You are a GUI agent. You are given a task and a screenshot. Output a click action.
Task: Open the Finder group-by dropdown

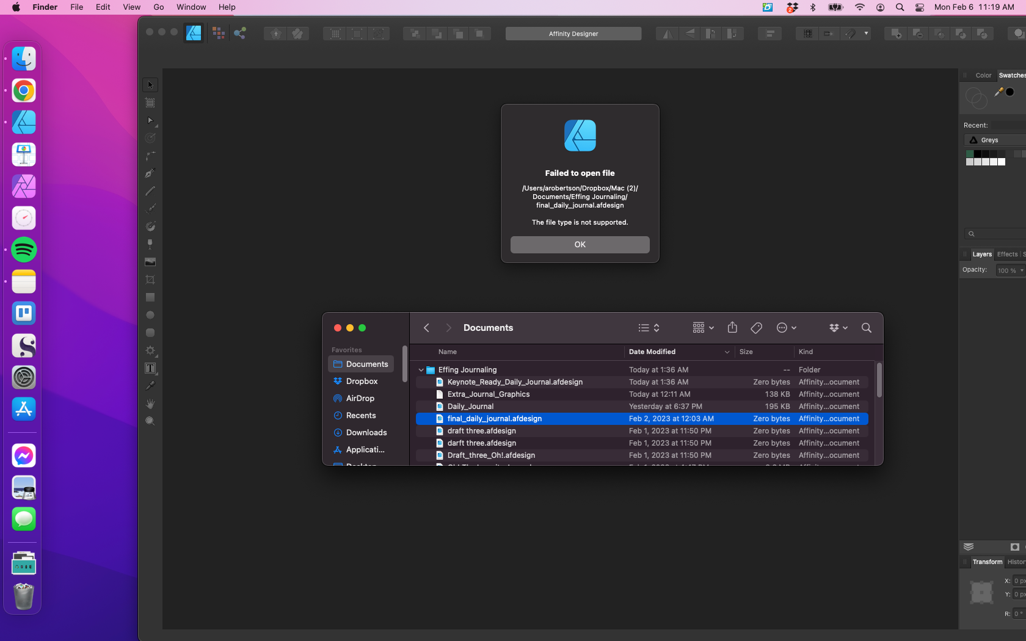pyautogui.click(x=703, y=328)
